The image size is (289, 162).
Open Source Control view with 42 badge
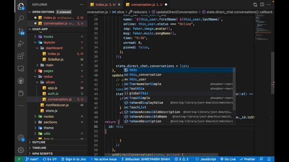(x=21, y=31)
